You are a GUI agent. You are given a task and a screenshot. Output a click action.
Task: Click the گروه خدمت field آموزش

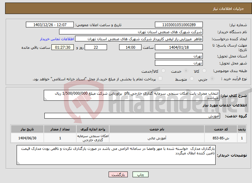pyautogui.click(x=132, y=116)
